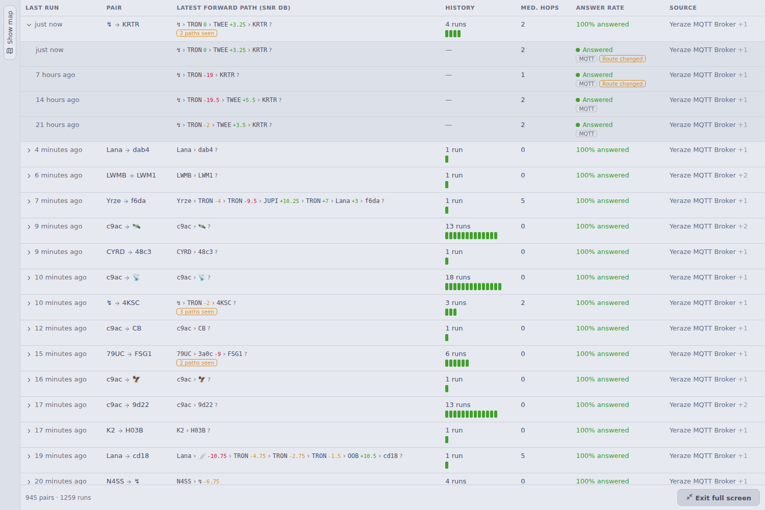Expand the 79UC → FSG1 row
The image size is (765, 510).
pos(29,354)
